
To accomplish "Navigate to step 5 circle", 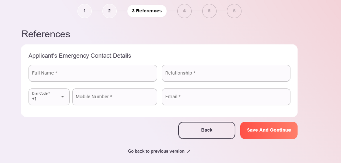I will point(209,11).
